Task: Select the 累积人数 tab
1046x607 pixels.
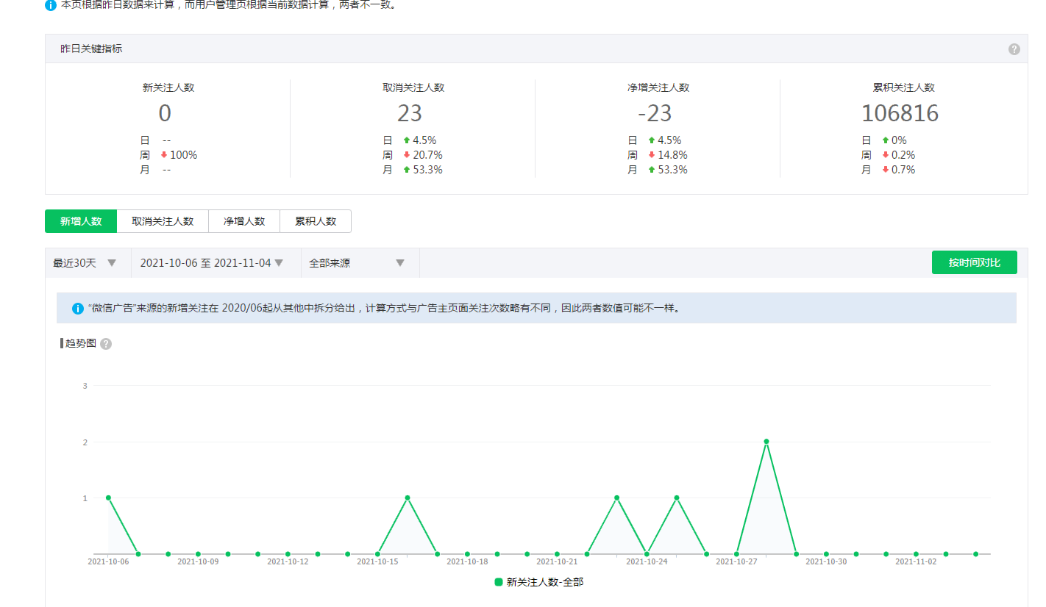Action: [316, 221]
